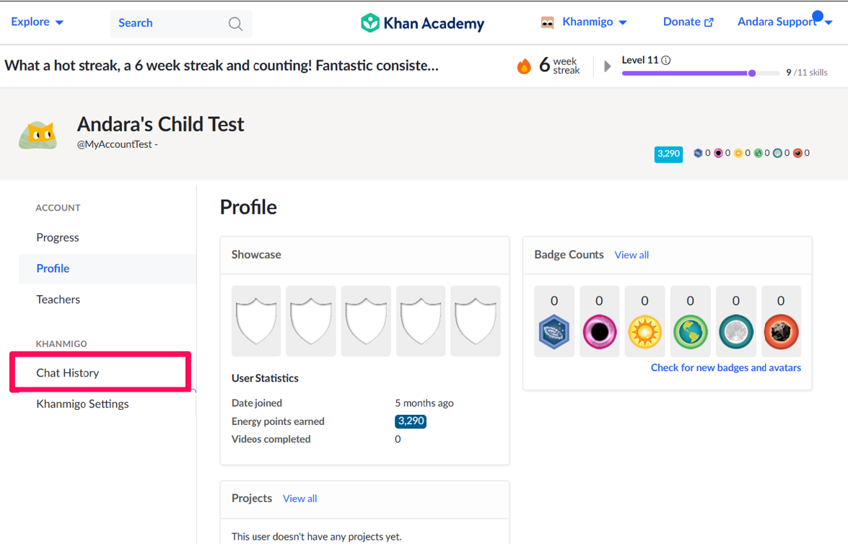
Task: Open Chat History under Khanmigo
Action: tap(68, 373)
